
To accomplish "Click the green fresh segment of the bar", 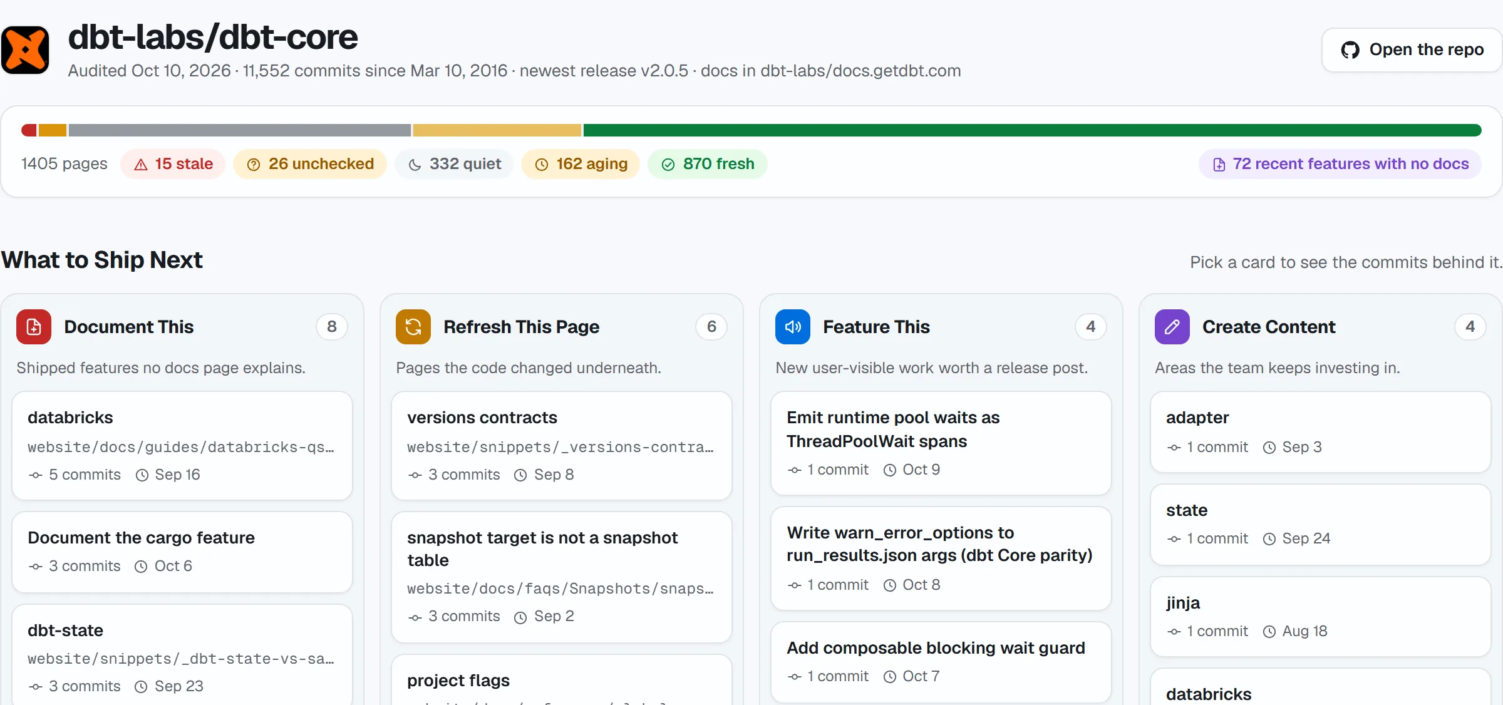I will click(x=1032, y=130).
